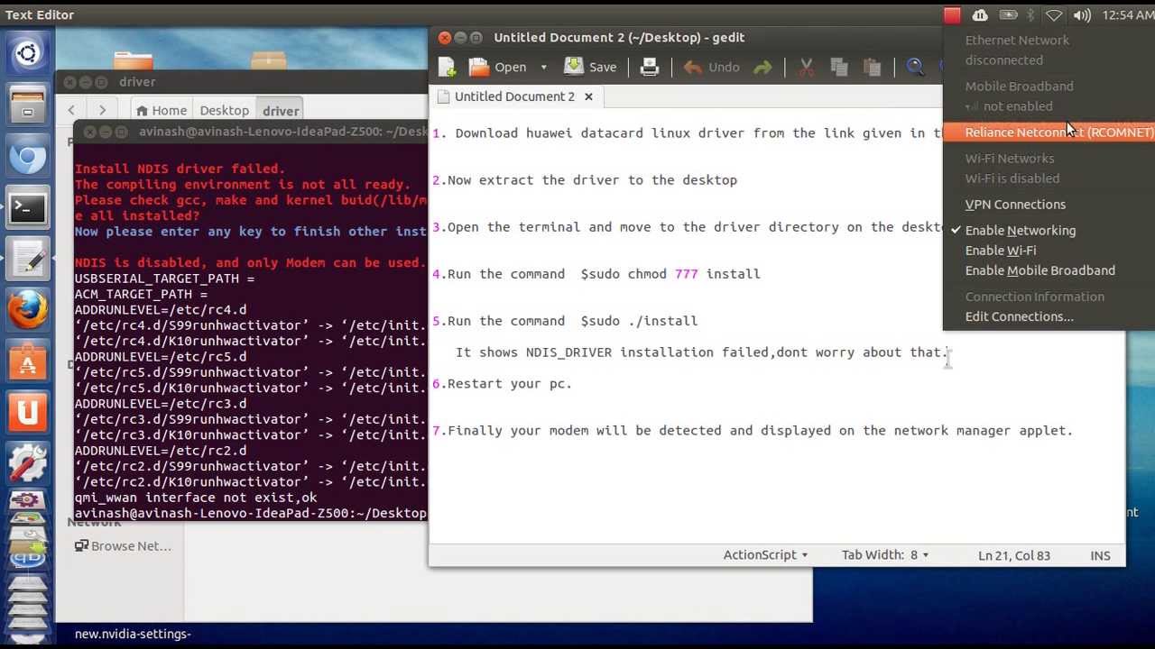Open Ubuntu One from the launcher
The height and width of the screenshot is (649, 1155).
pyautogui.click(x=27, y=414)
